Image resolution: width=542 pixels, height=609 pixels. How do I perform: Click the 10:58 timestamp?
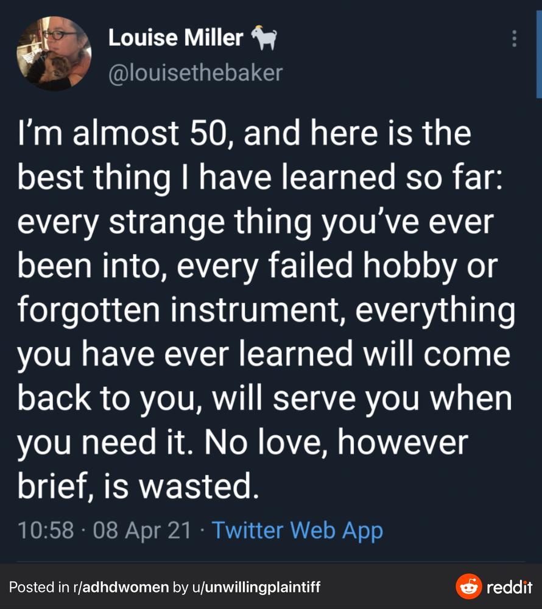(x=46, y=530)
